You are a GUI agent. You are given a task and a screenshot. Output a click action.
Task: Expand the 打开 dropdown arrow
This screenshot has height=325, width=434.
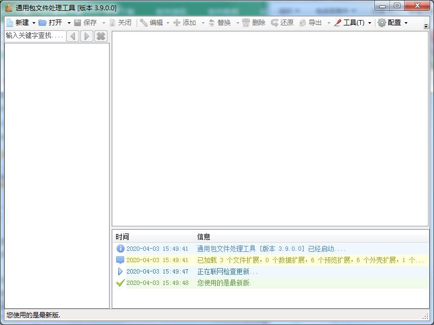click(69, 23)
